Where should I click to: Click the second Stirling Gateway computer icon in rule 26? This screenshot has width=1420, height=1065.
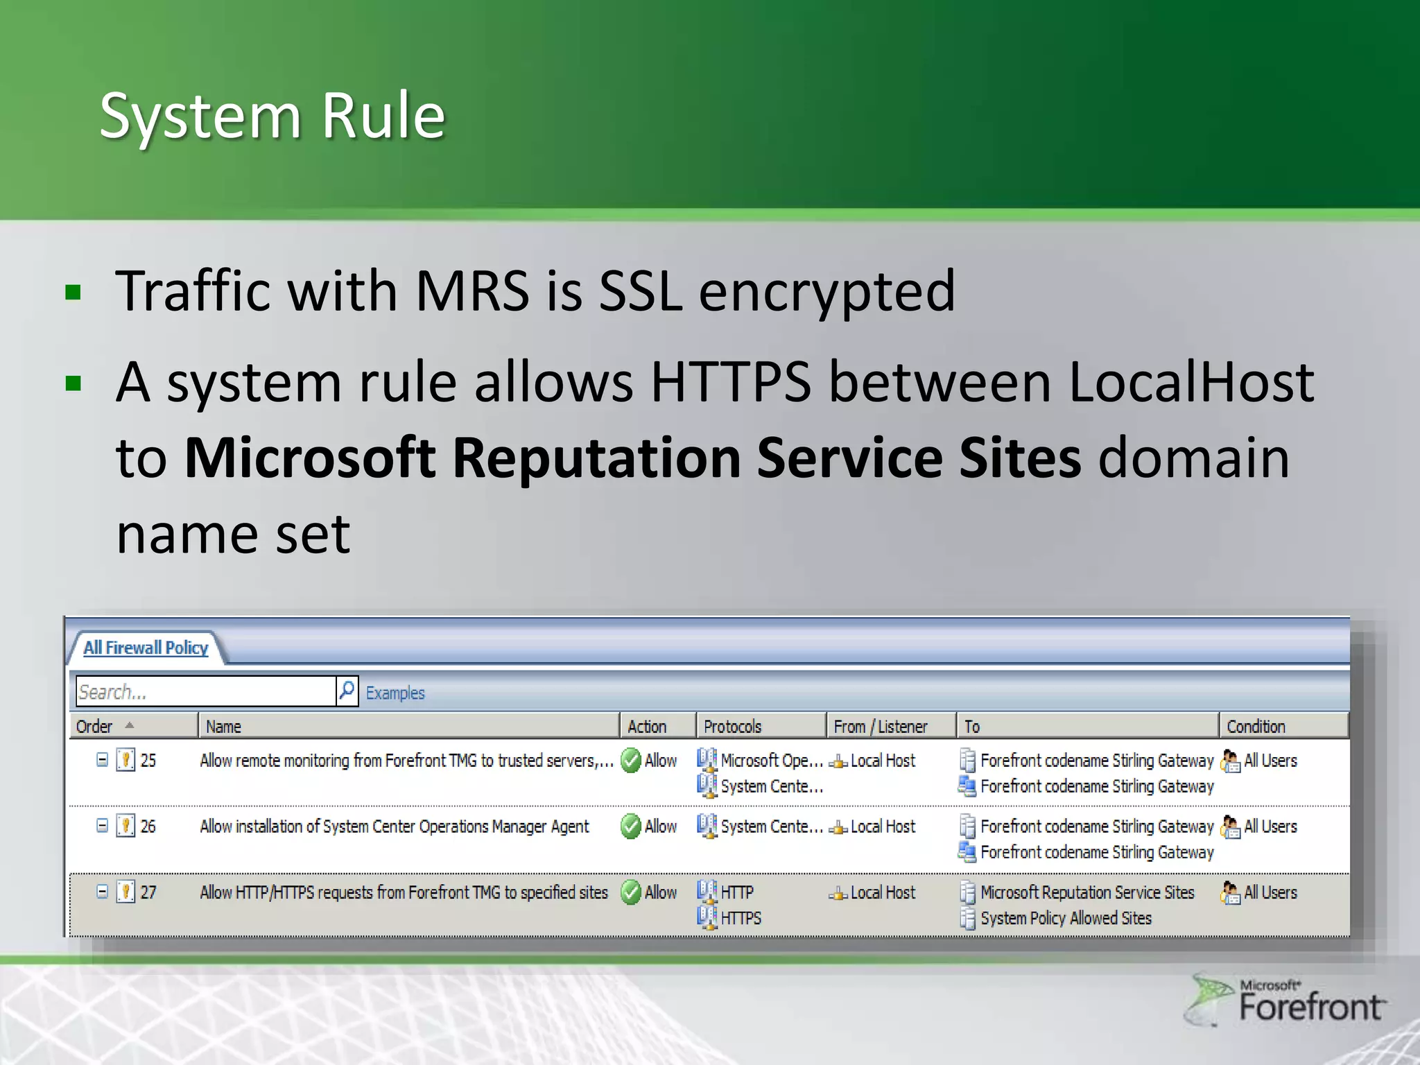click(x=967, y=851)
